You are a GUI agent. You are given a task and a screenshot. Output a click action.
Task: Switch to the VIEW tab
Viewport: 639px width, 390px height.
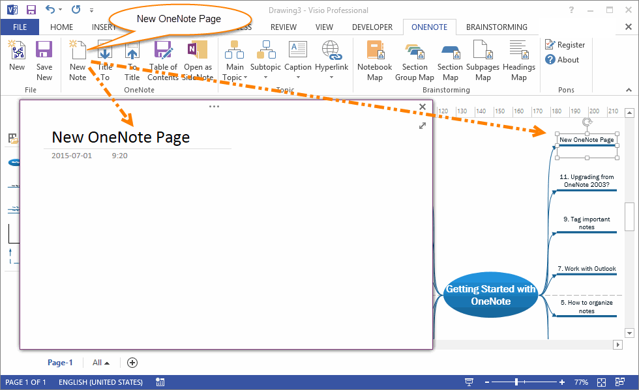324,27
